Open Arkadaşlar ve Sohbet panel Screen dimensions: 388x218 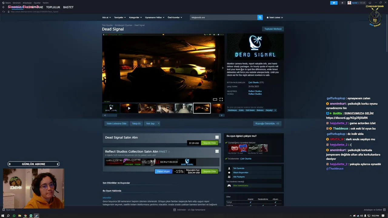pyautogui.click(x=374, y=210)
